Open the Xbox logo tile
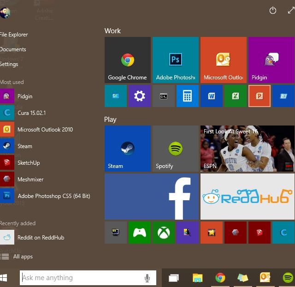Screen dimensions: 295x287 click(164, 233)
